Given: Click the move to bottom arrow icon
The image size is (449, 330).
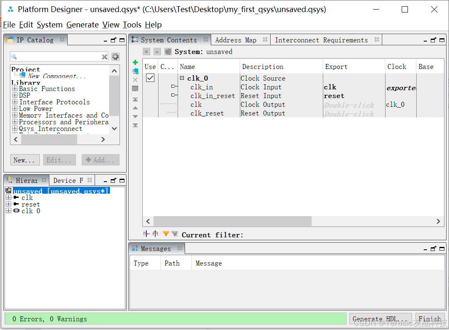Looking at the screenshot, I should 135,125.
